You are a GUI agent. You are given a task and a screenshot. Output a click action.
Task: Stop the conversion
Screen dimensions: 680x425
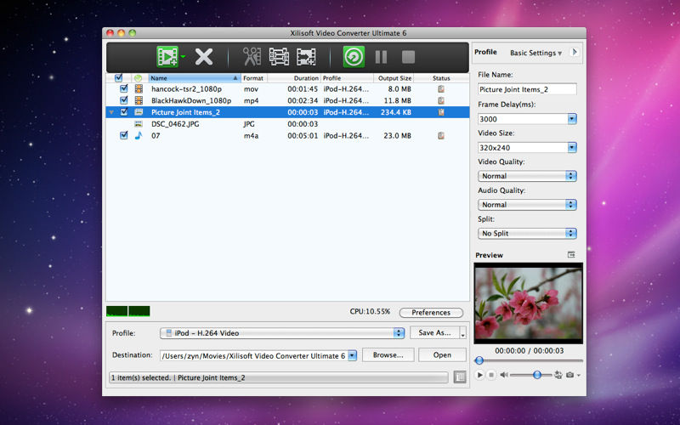408,57
